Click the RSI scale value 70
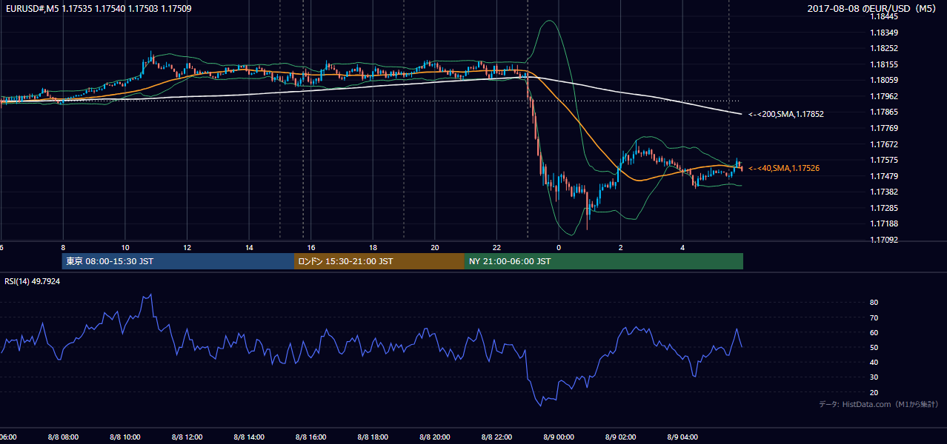Screen dimensions: 947x444 [874, 317]
